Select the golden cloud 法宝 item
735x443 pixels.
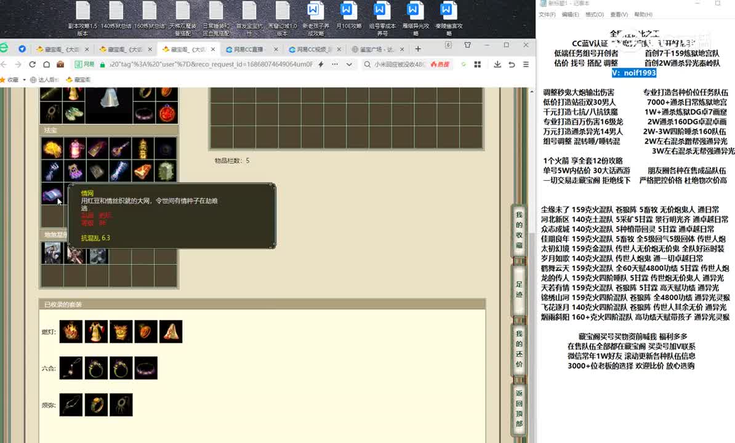(52, 148)
